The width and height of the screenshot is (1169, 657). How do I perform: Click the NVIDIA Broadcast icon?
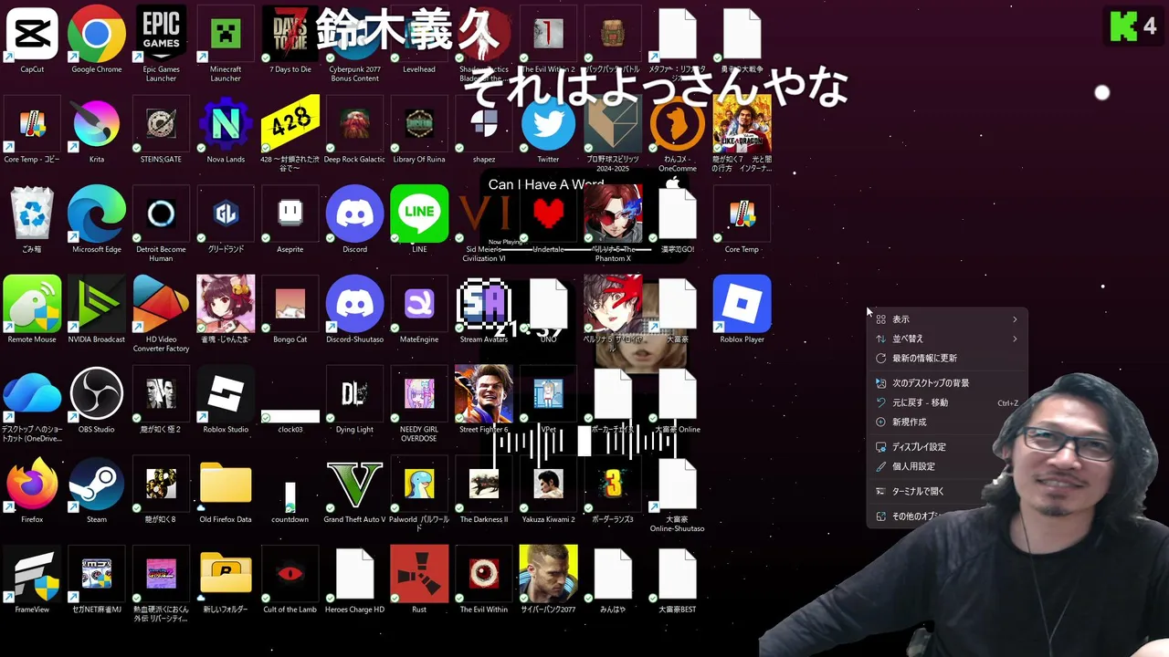(97, 304)
